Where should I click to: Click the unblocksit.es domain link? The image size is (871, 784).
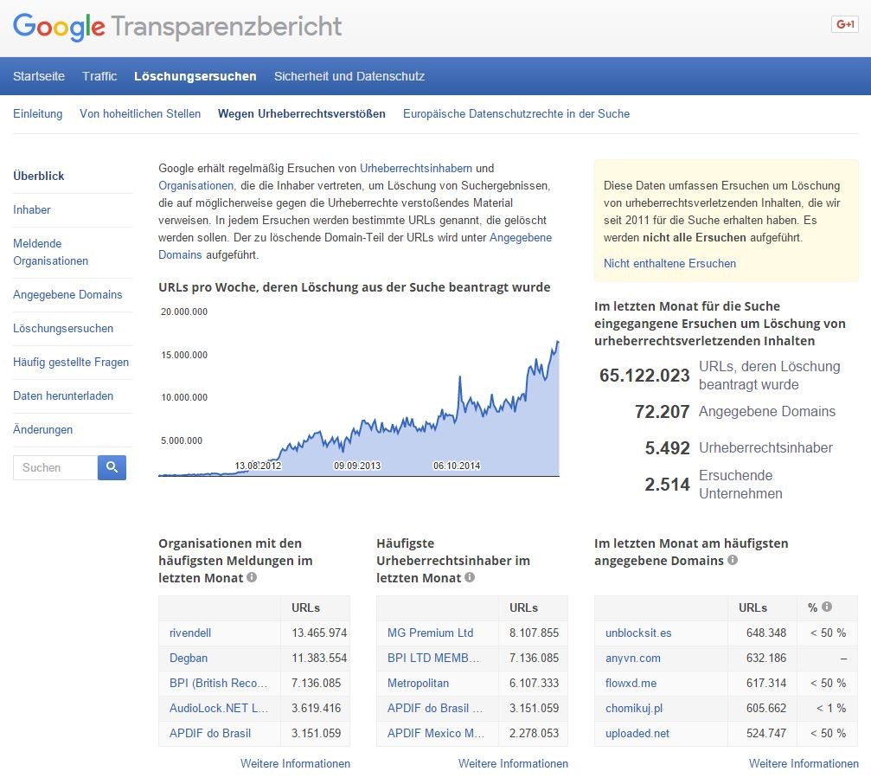(638, 633)
